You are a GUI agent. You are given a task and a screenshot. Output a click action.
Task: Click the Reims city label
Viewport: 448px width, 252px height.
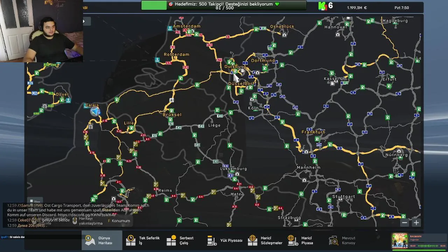click(165, 191)
